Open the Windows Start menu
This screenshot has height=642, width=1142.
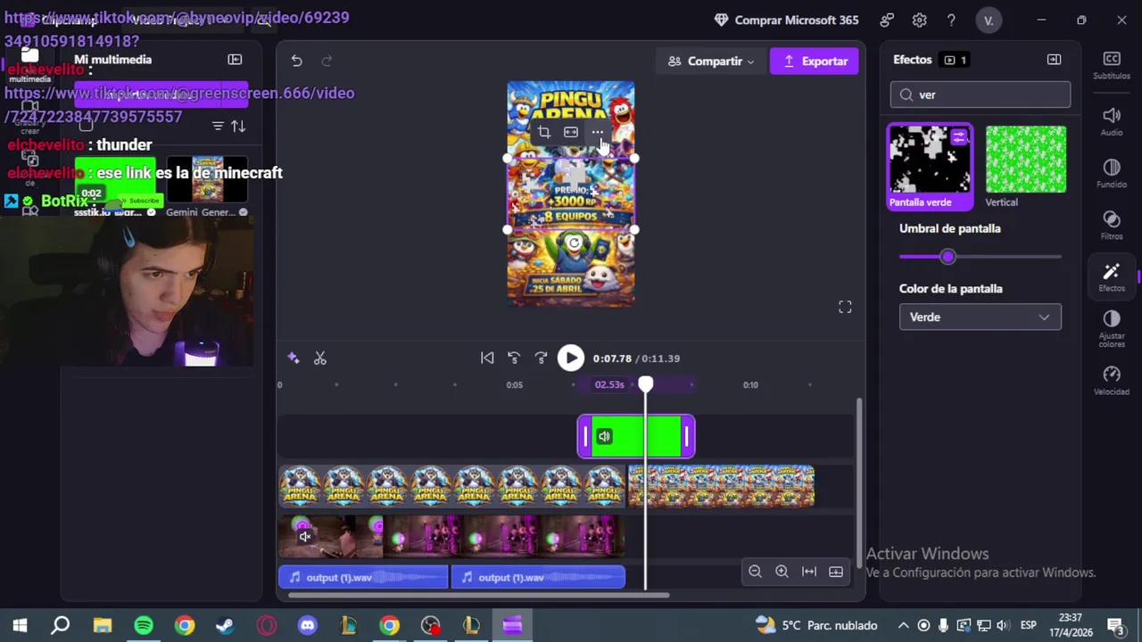(20, 625)
